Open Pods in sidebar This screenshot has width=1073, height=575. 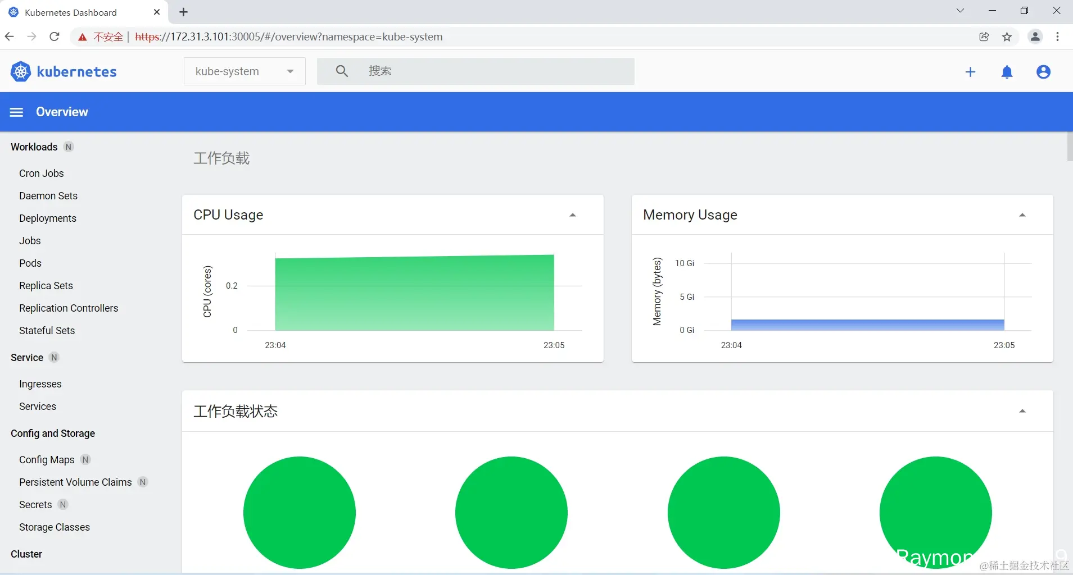click(30, 263)
